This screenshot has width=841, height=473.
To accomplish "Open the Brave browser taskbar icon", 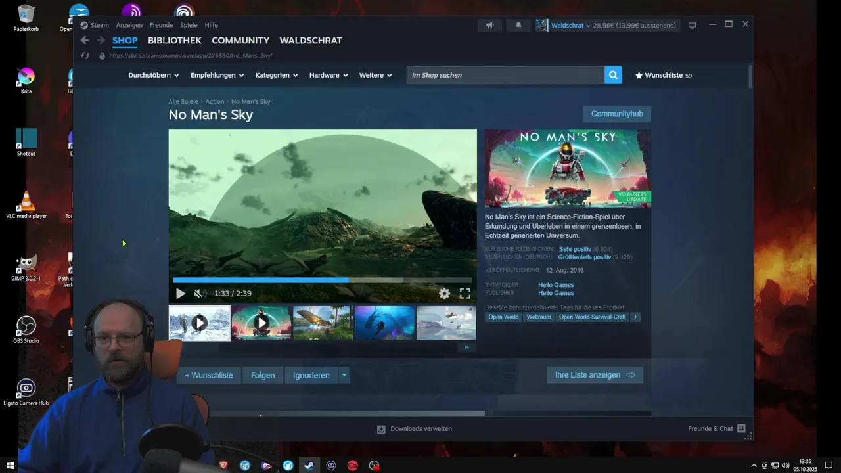I will point(223,466).
